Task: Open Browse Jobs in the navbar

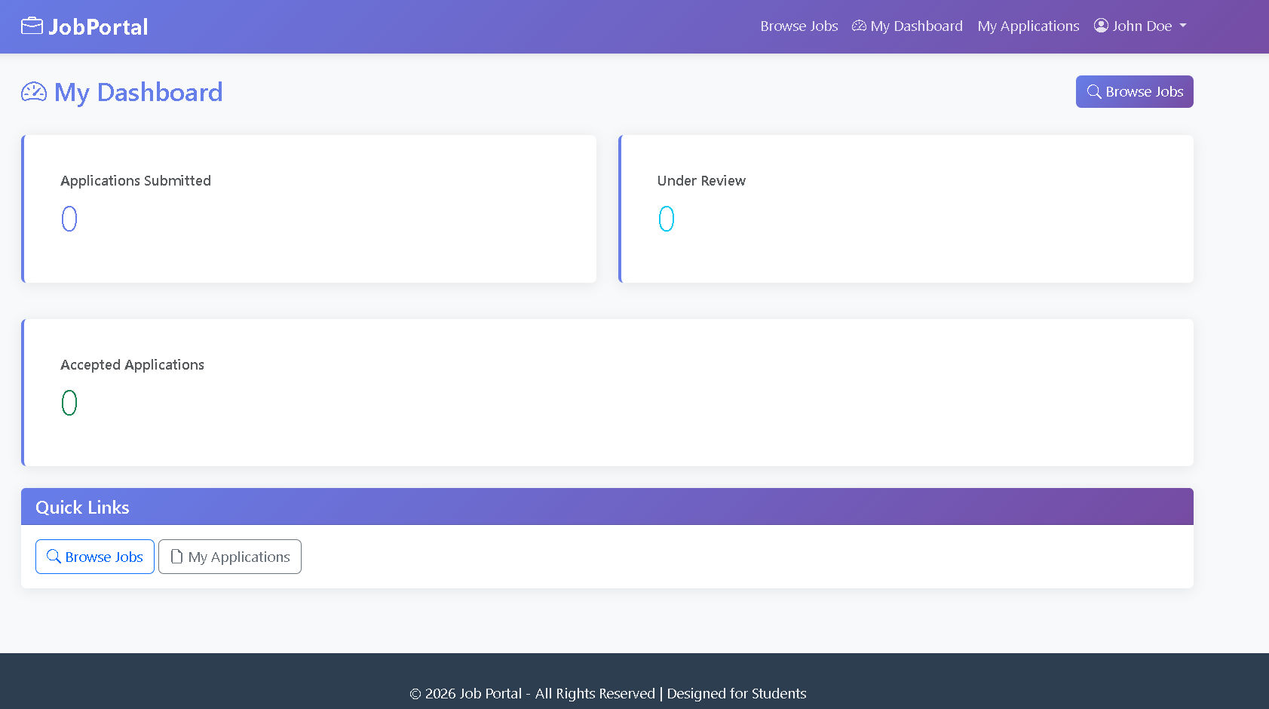Action: (x=799, y=26)
